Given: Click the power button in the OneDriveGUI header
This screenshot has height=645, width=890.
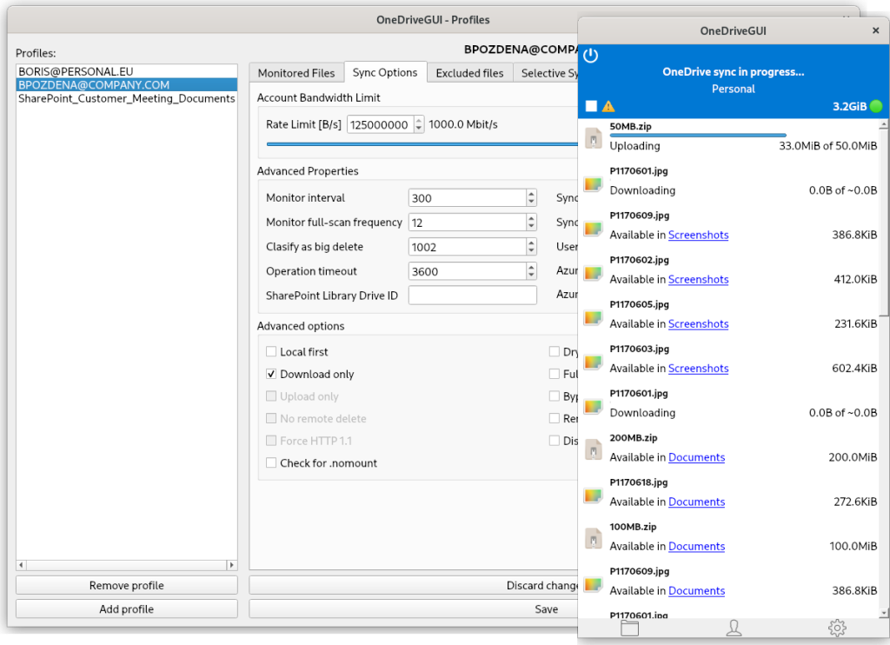Looking at the screenshot, I should coord(591,55).
